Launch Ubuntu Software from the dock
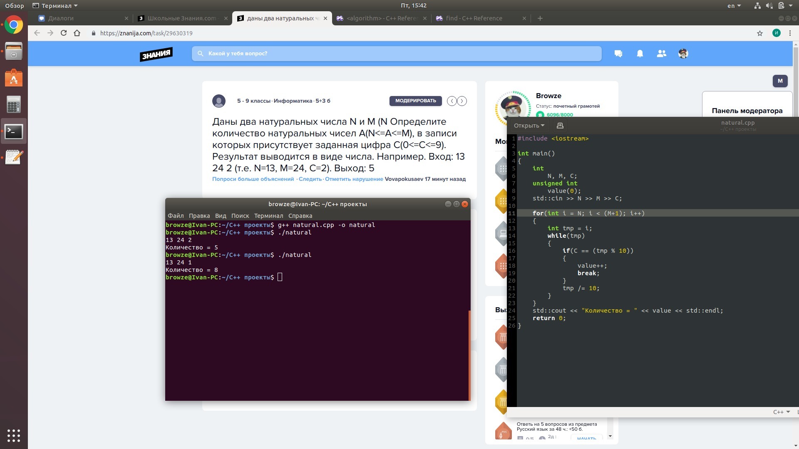The width and height of the screenshot is (799, 449). (x=14, y=78)
